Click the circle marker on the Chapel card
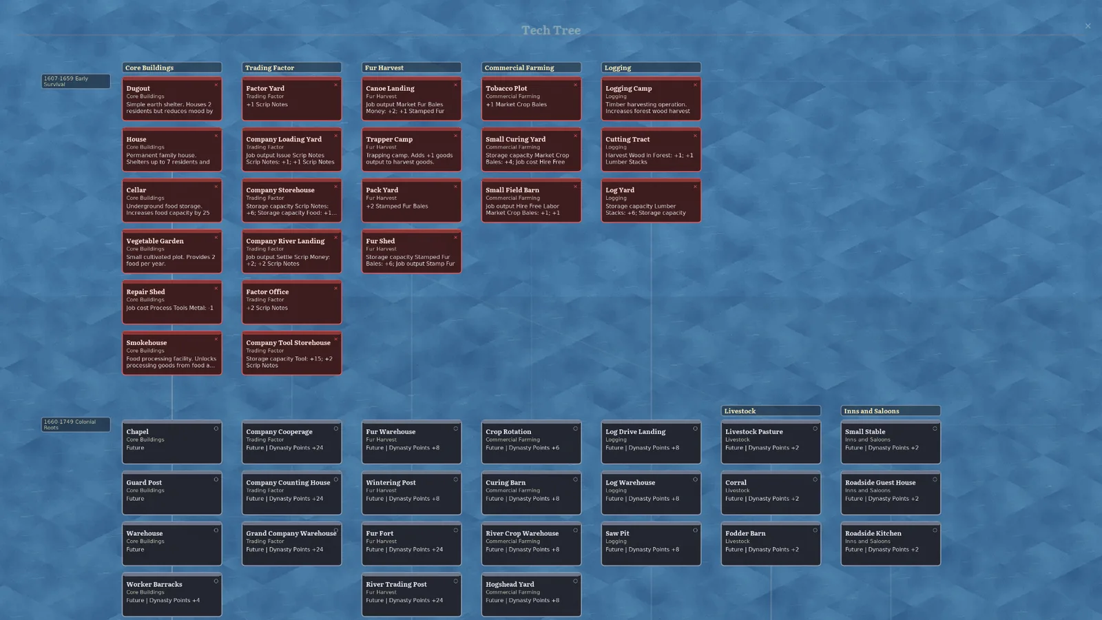The width and height of the screenshot is (1102, 620). pyautogui.click(x=216, y=428)
